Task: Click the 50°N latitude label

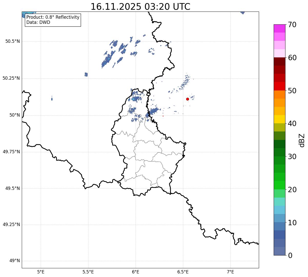Action: pos(15,115)
